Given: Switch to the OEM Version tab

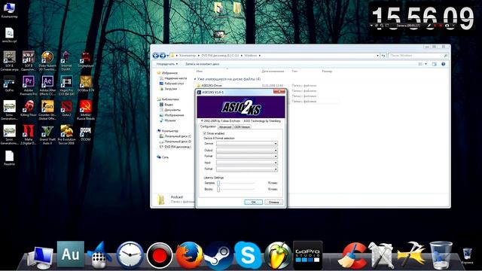Looking at the screenshot, I should coord(242,127).
